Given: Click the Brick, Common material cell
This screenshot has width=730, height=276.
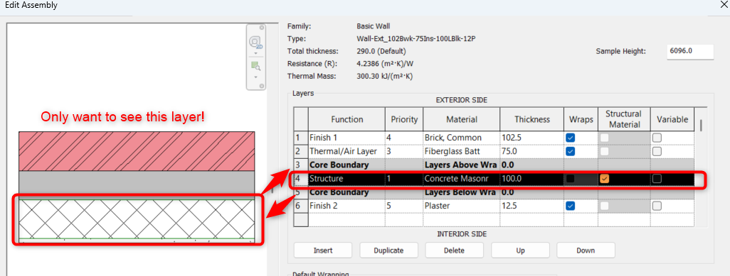Looking at the screenshot, I should [x=461, y=138].
